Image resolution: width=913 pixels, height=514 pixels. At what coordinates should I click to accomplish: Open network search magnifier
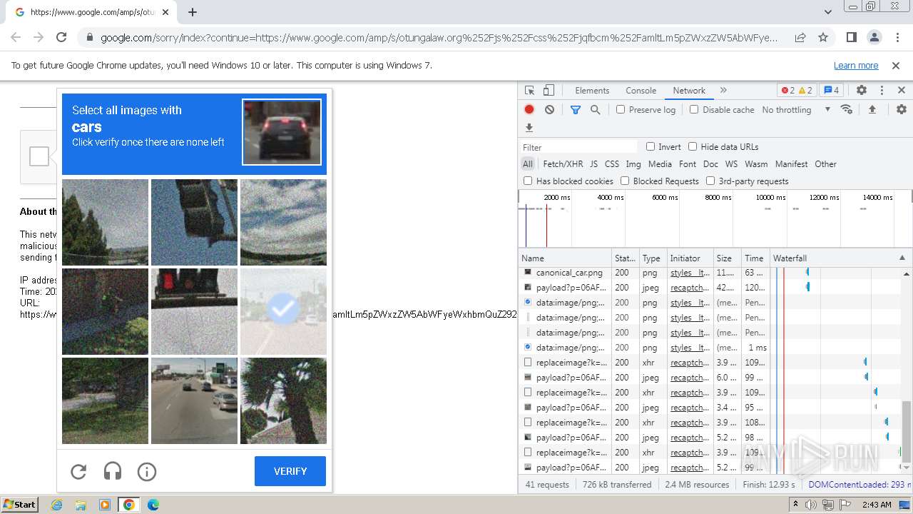click(595, 109)
